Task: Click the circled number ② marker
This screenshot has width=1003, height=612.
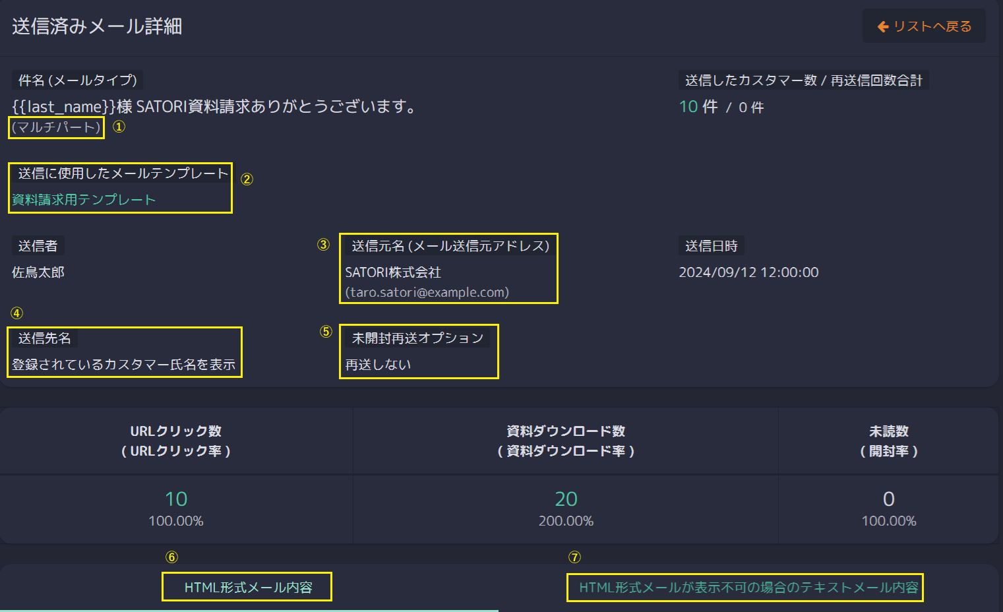Action: pyautogui.click(x=247, y=179)
